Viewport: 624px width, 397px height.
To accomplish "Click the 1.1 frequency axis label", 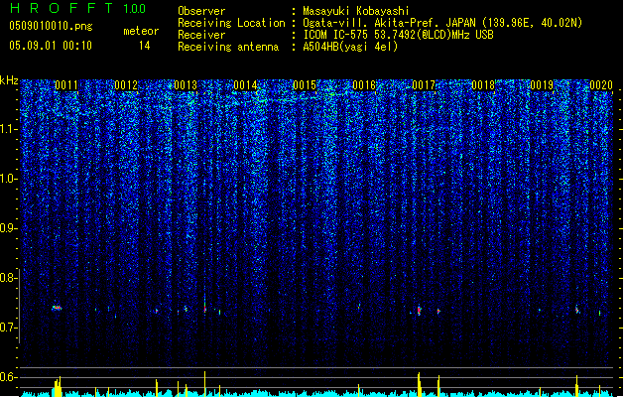I will point(8,129).
